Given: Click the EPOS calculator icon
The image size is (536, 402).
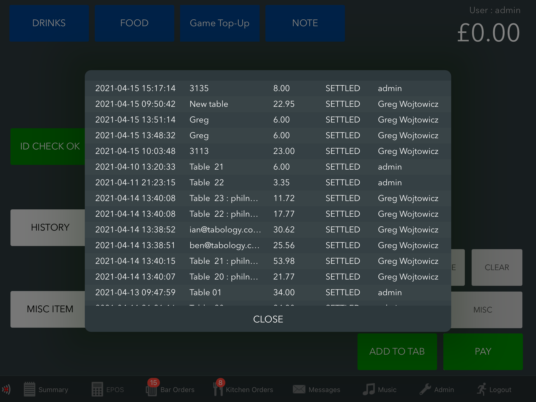Looking at the screenshot, I should coord(97,389).
